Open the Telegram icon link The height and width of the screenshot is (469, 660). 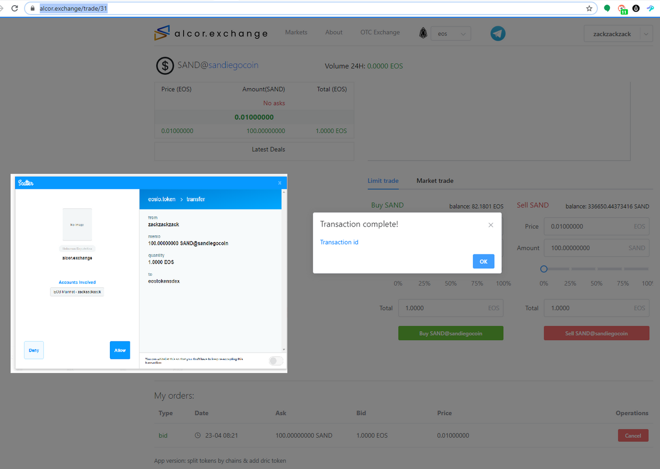click(498, 33)
